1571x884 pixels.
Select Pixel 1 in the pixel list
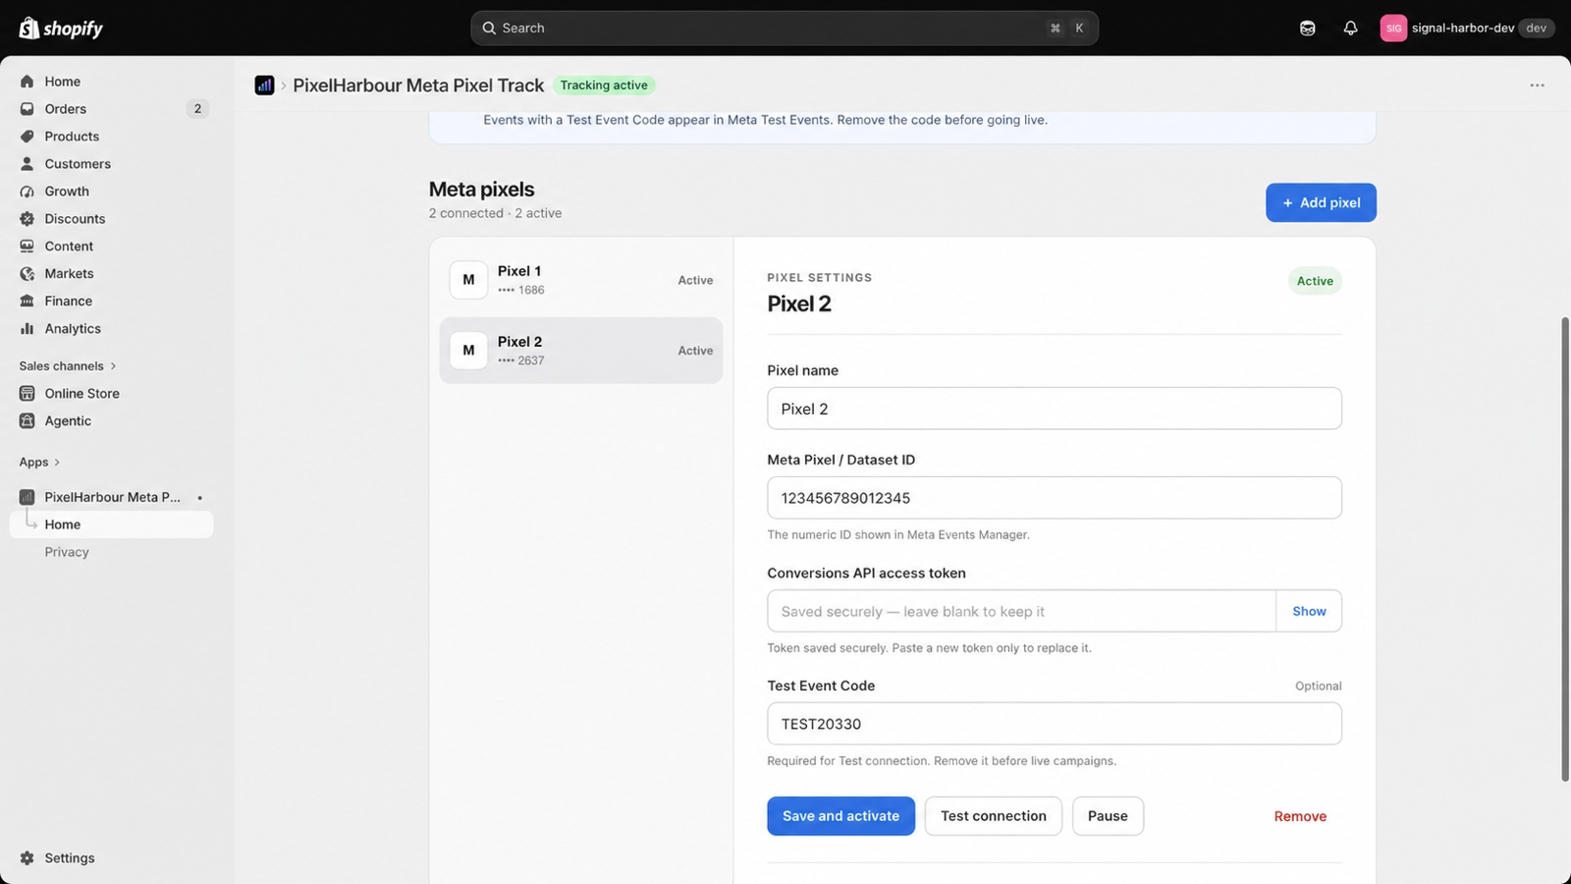(581, 280)
